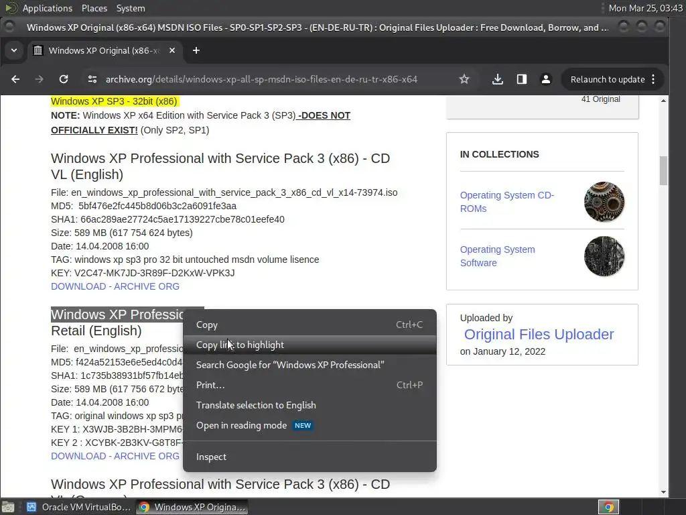686x515 pixels.
Task: Toggle the browser side panel icon
Action: click(522, 79)
